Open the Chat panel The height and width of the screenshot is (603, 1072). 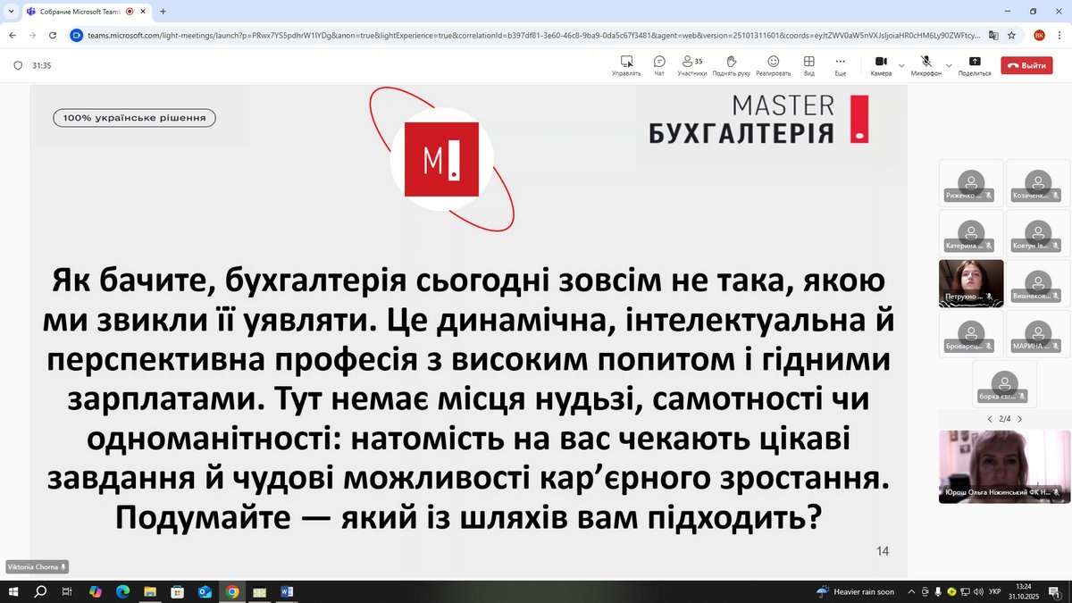(x=659, y=64)
